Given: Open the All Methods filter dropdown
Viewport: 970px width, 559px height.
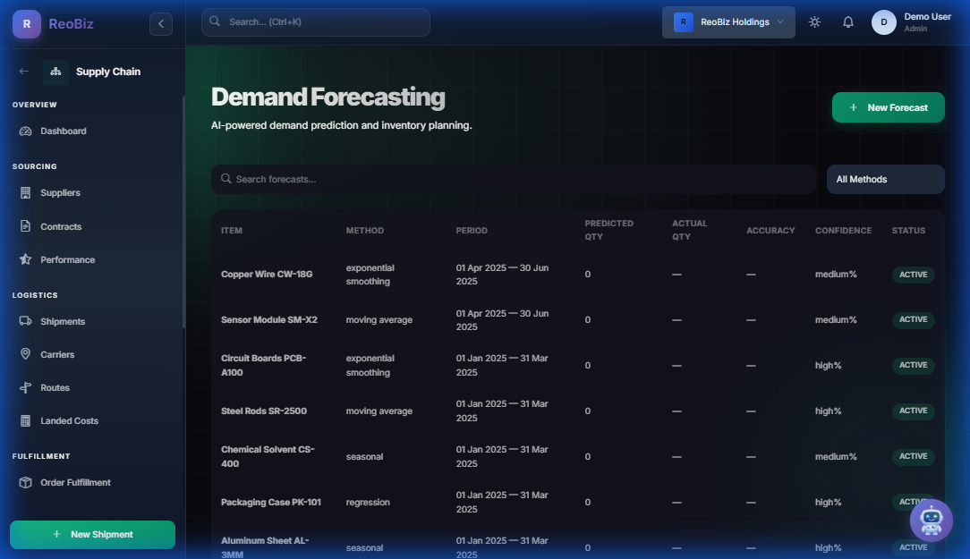Looking at the screenshot, I should pyautogui.click(x=885, y=179).
